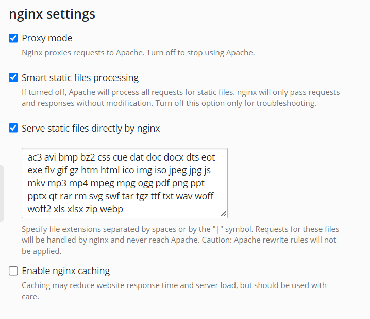The image size is (370, 319).
Task: Click the mp4 entry in extensions list
Action: tap(78, 183)
